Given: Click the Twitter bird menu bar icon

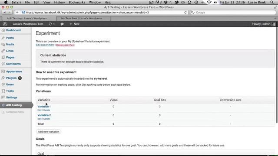Looking at the screenshot, I should tap(177, 2).
